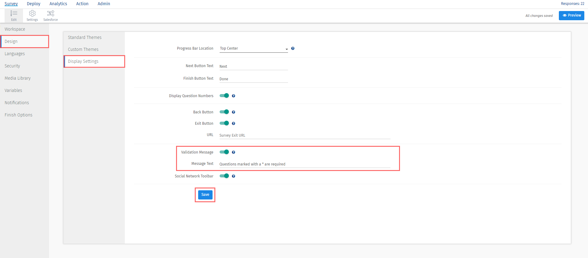
Task: Open the Analytics menu
Action: (x=58, y=4)
